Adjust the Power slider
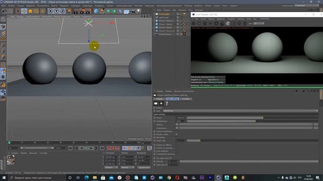 (252, 118)
